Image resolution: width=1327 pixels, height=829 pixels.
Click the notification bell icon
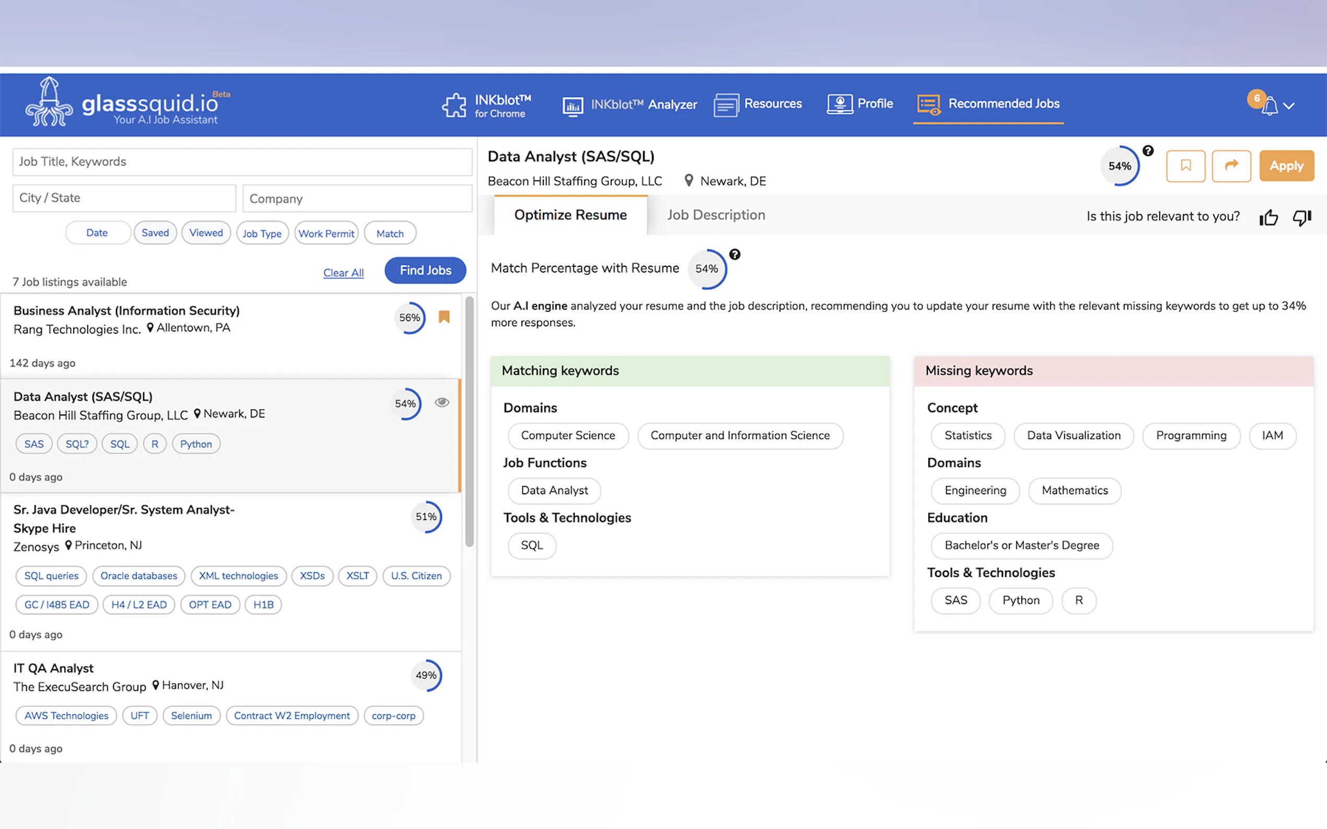point(1269,105)
